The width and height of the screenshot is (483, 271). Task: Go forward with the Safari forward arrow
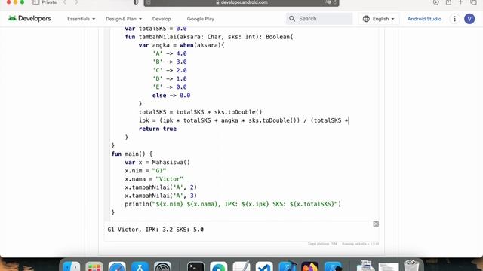point(76,2)
